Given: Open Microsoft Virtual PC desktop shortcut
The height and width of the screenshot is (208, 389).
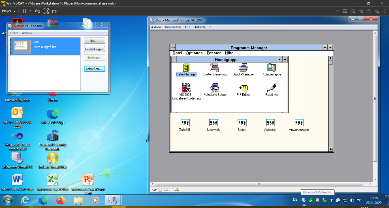Looking at the screenshot, I should (17, 161).
